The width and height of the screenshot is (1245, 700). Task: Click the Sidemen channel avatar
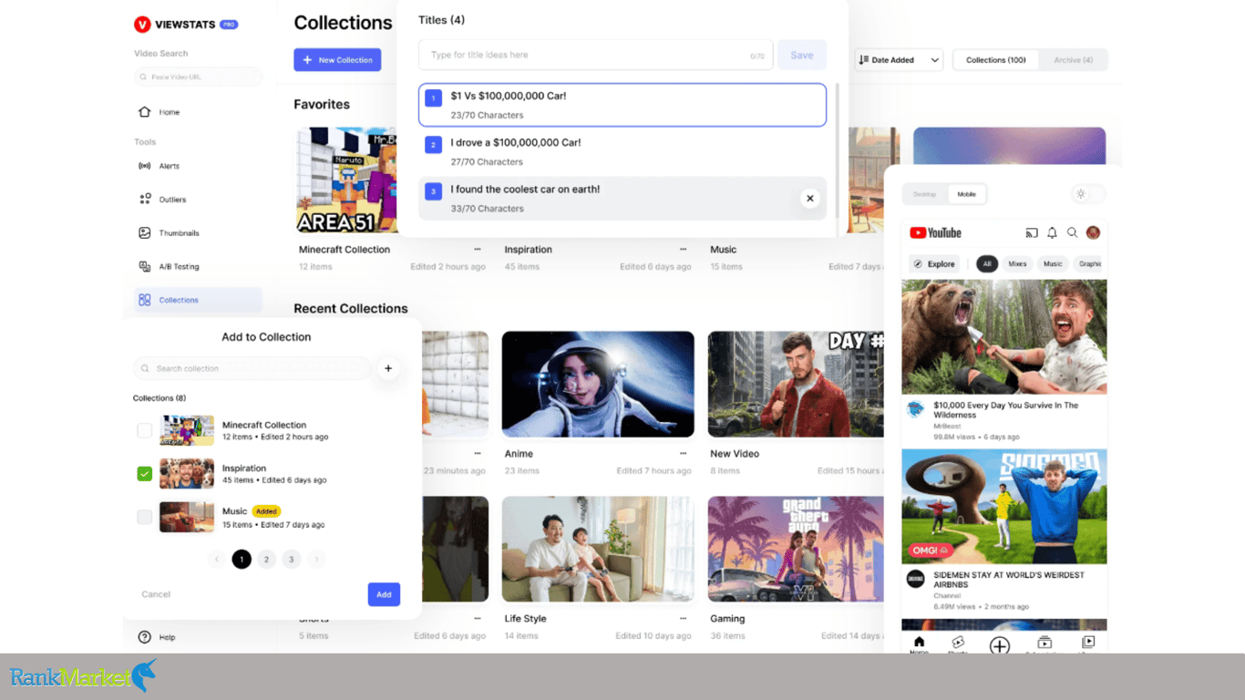click(915, 579)
